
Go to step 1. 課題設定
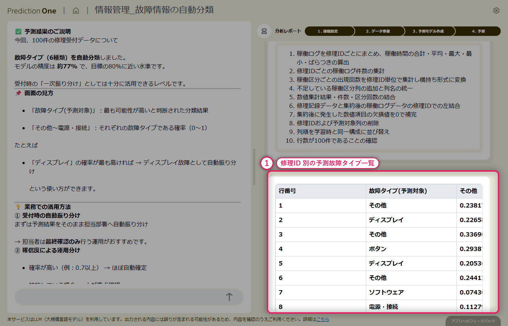click(x=329, y=31)
